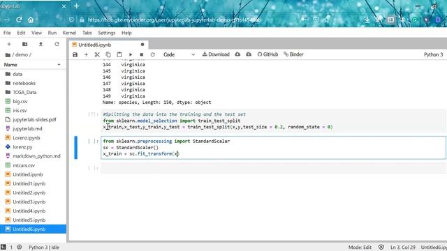Select iris.csv in file browser
The width and height of the screenshot is (447, 251).
[x=33, y=110]
